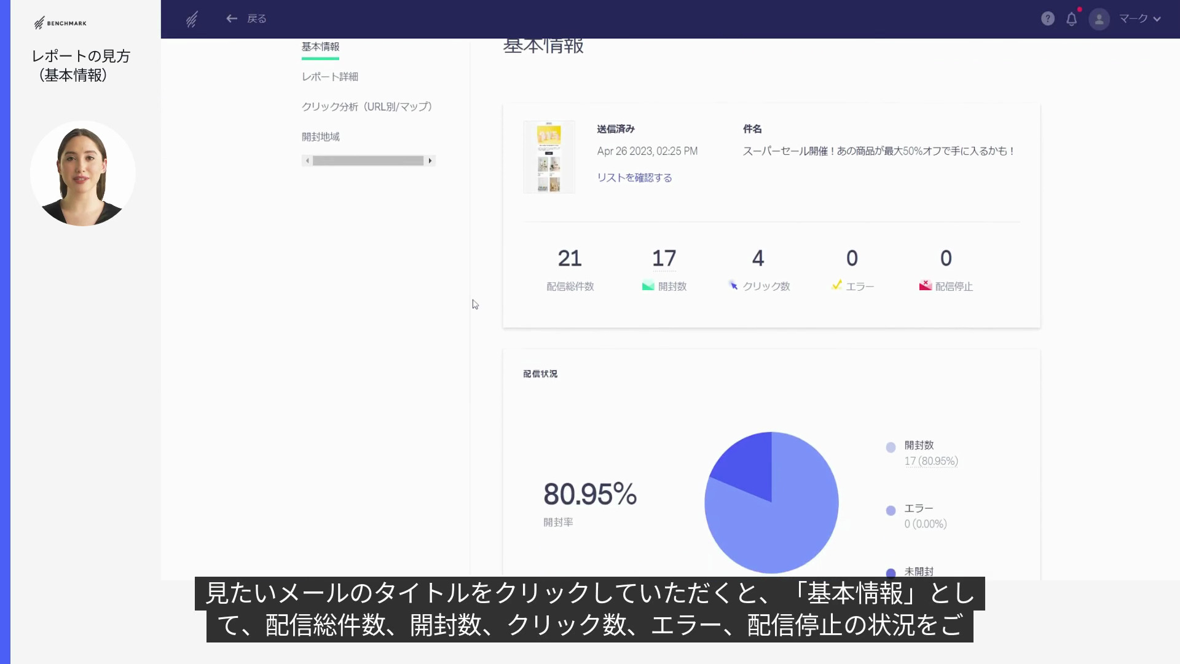This screenshot has width=1180, height=664.
Task: Click the user avatar icon
Action: 1099,19
